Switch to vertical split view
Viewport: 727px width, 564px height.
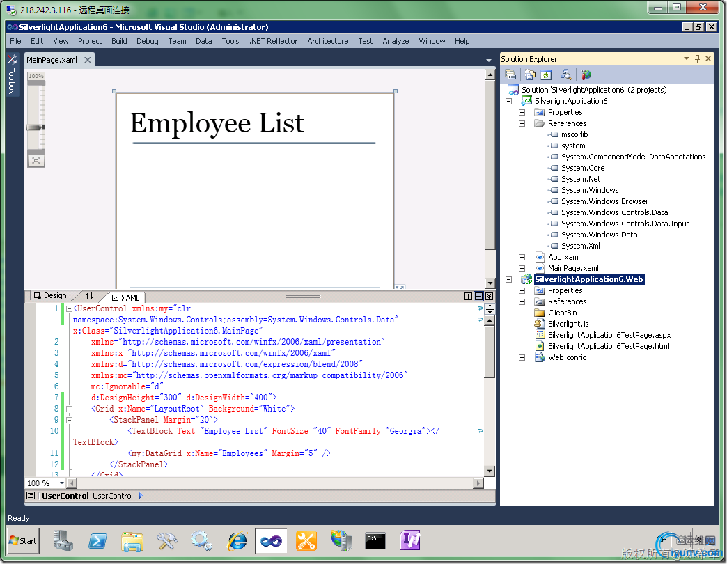pyautogui.click(x=468, y=297)
